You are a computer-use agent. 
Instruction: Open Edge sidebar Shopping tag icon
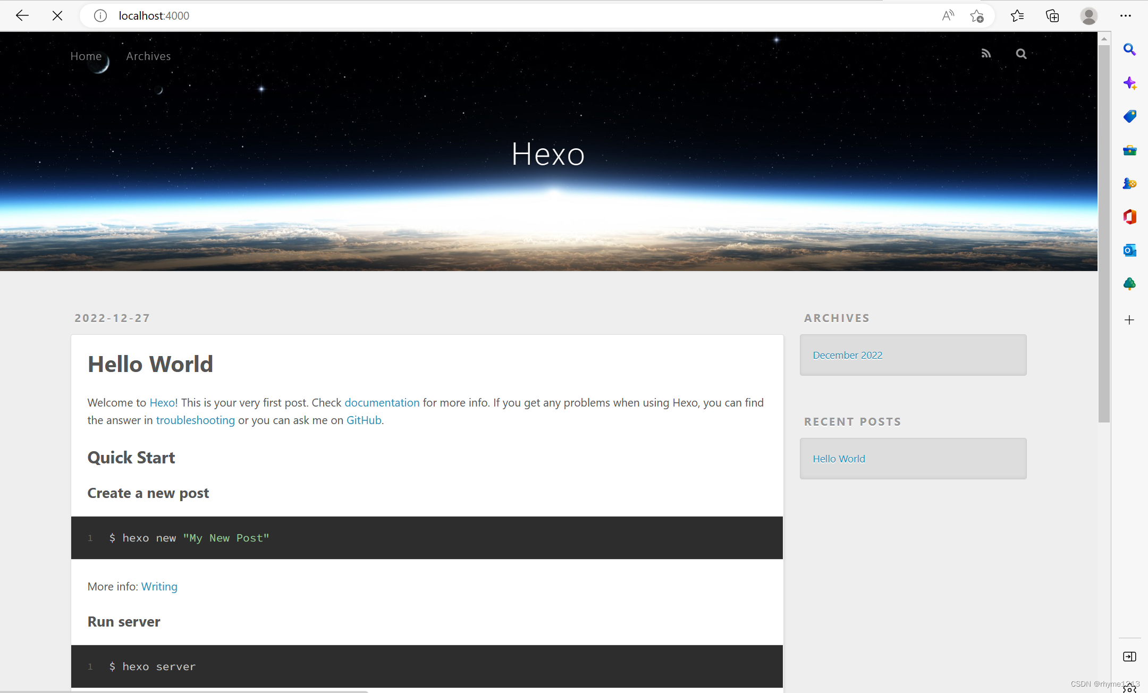point(1129,116)
